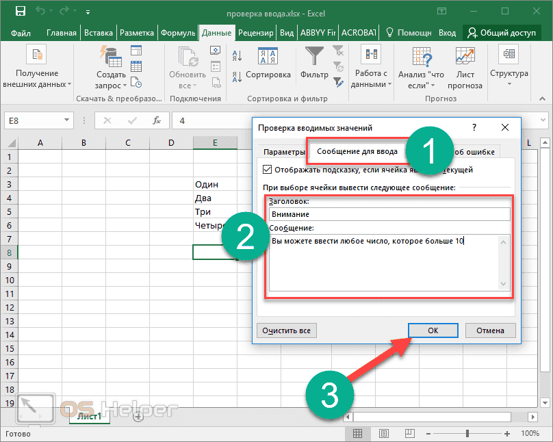This screenshot has width=553, height=442.
Task: Open the Name Box dropdown arrow
Action: (68, 120)
